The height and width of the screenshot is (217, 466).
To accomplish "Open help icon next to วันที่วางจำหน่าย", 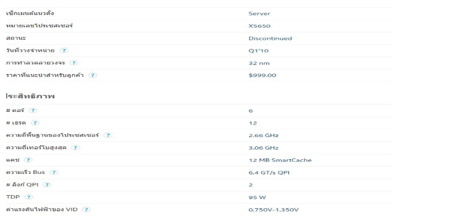I will [x=64, y=50].
